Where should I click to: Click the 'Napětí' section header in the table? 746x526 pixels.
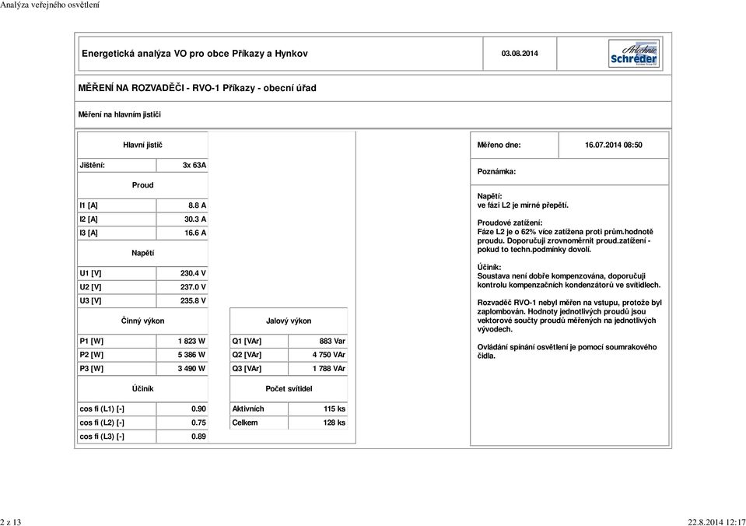(x=142, y=253)
